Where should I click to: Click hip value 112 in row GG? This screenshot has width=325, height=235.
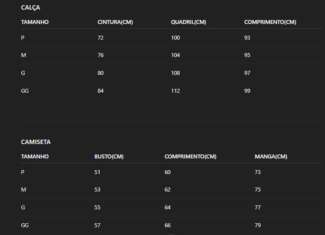[175, 91]
